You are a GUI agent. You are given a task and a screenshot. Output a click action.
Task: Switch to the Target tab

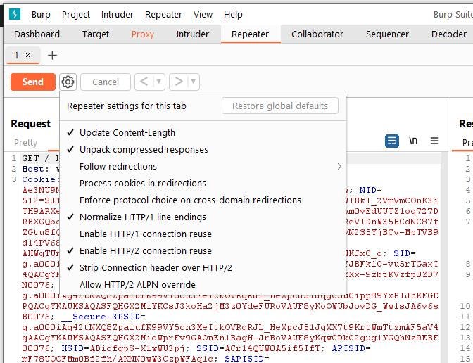coord(96,34)
